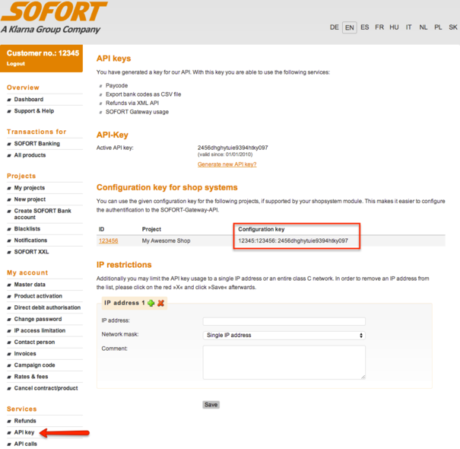Open Direct debit authorisation

(x=47, y=307)
